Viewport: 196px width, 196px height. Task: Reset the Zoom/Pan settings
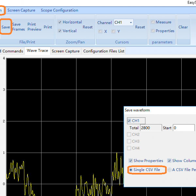point(88,27)
